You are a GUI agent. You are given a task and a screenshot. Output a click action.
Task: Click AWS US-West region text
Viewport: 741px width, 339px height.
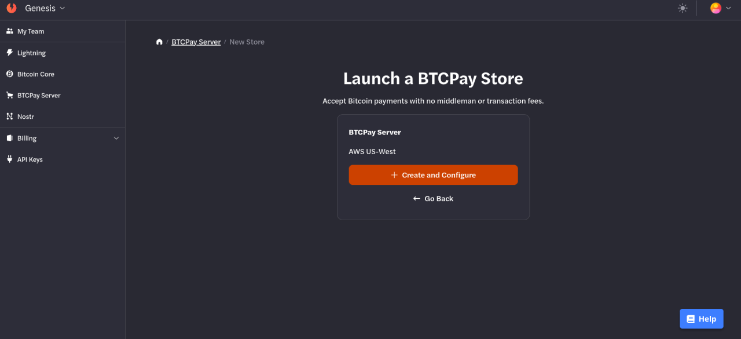point(372,152)
